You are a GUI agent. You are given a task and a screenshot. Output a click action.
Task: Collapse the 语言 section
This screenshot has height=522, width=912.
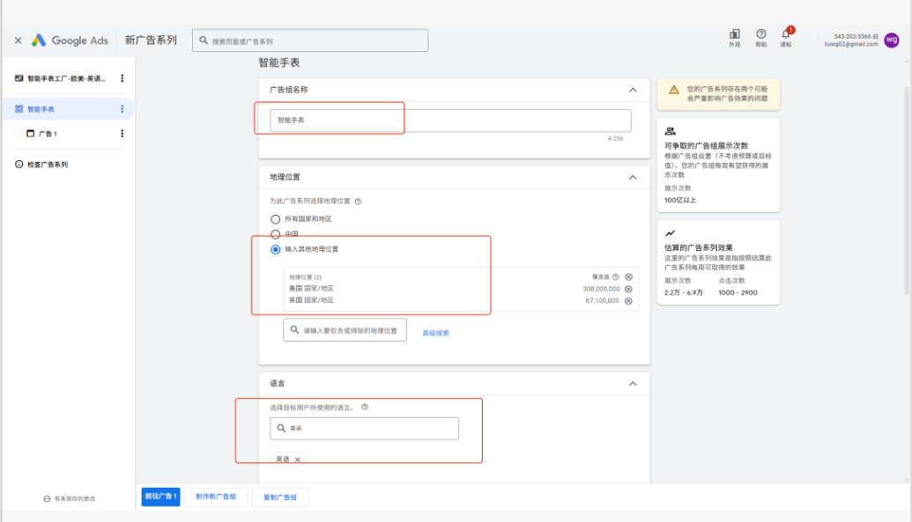[633, 384]
